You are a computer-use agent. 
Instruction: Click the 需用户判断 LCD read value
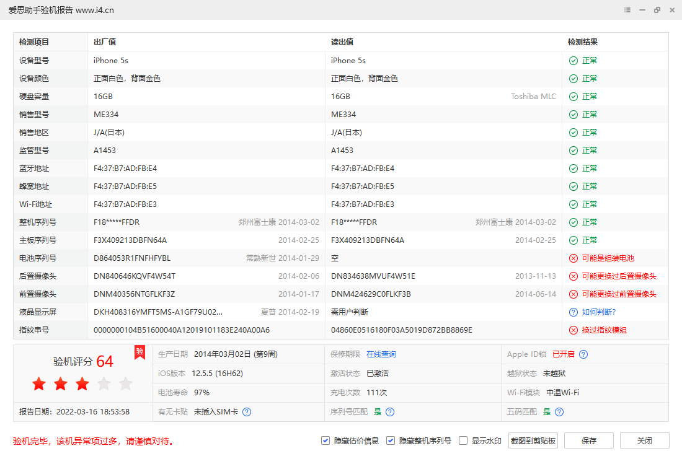pos(350,312)
